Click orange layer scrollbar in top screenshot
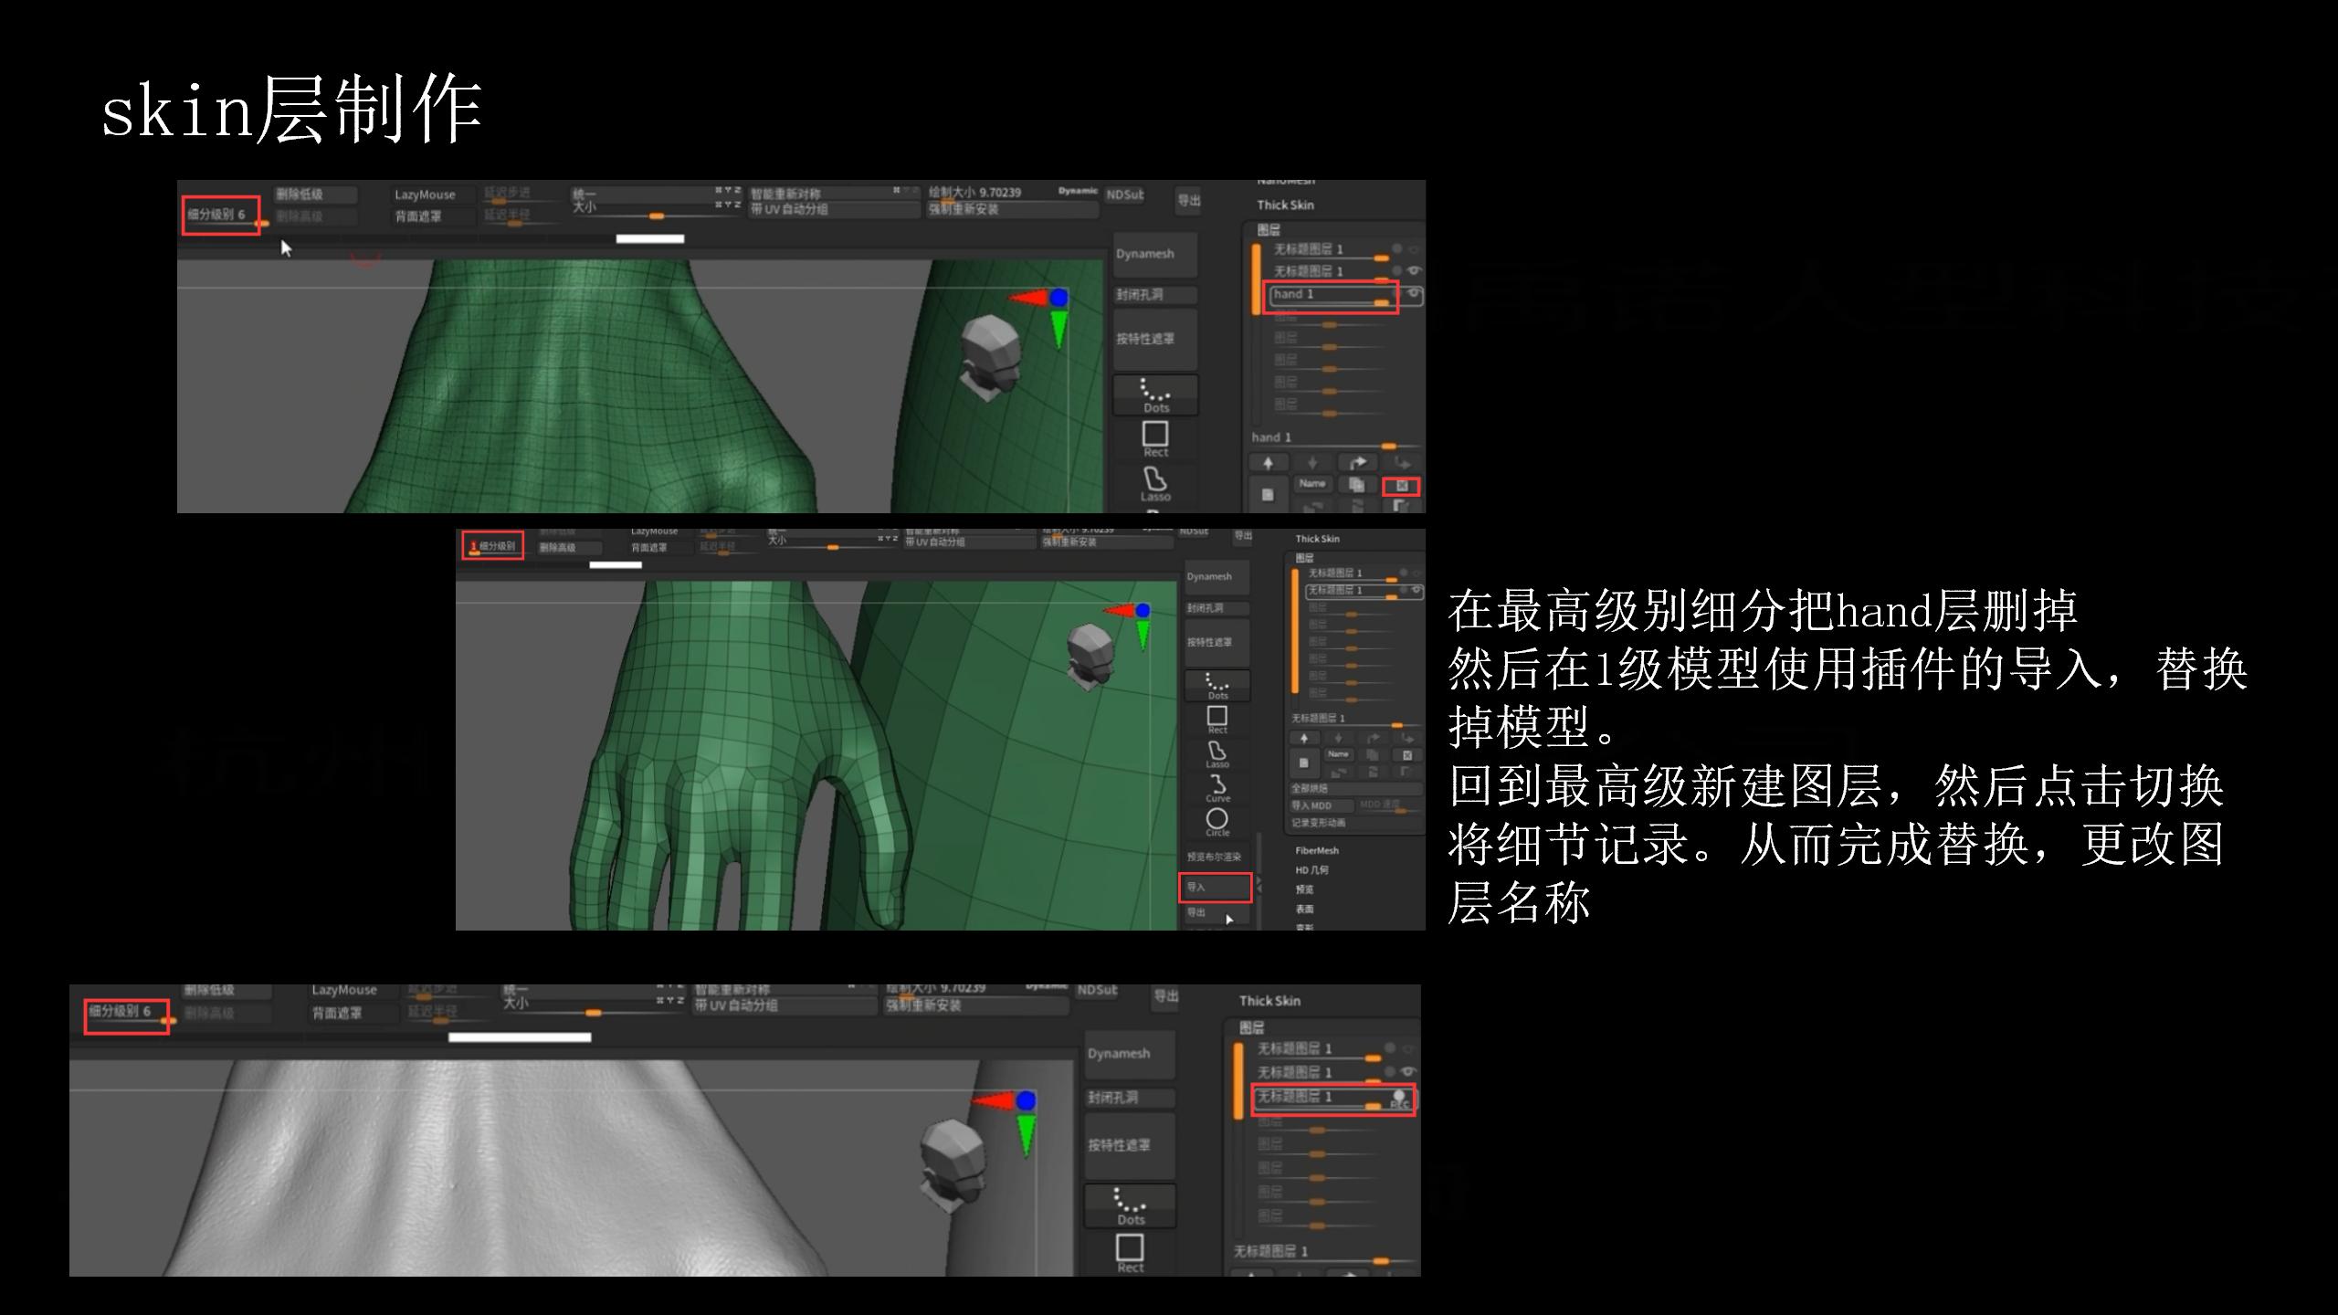2338x1315 pixels. tap(1256, 279)
